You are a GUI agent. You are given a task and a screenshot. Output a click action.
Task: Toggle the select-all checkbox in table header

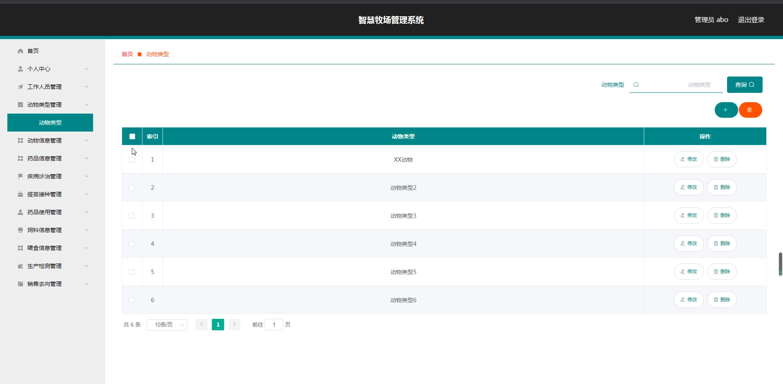tap(132, 136)
